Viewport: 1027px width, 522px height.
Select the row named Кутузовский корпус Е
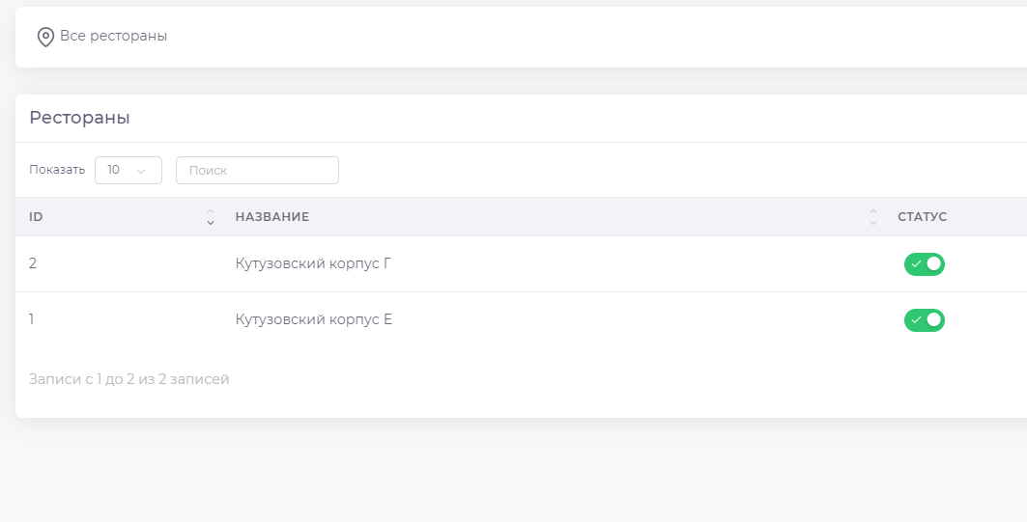pos(313,319)
